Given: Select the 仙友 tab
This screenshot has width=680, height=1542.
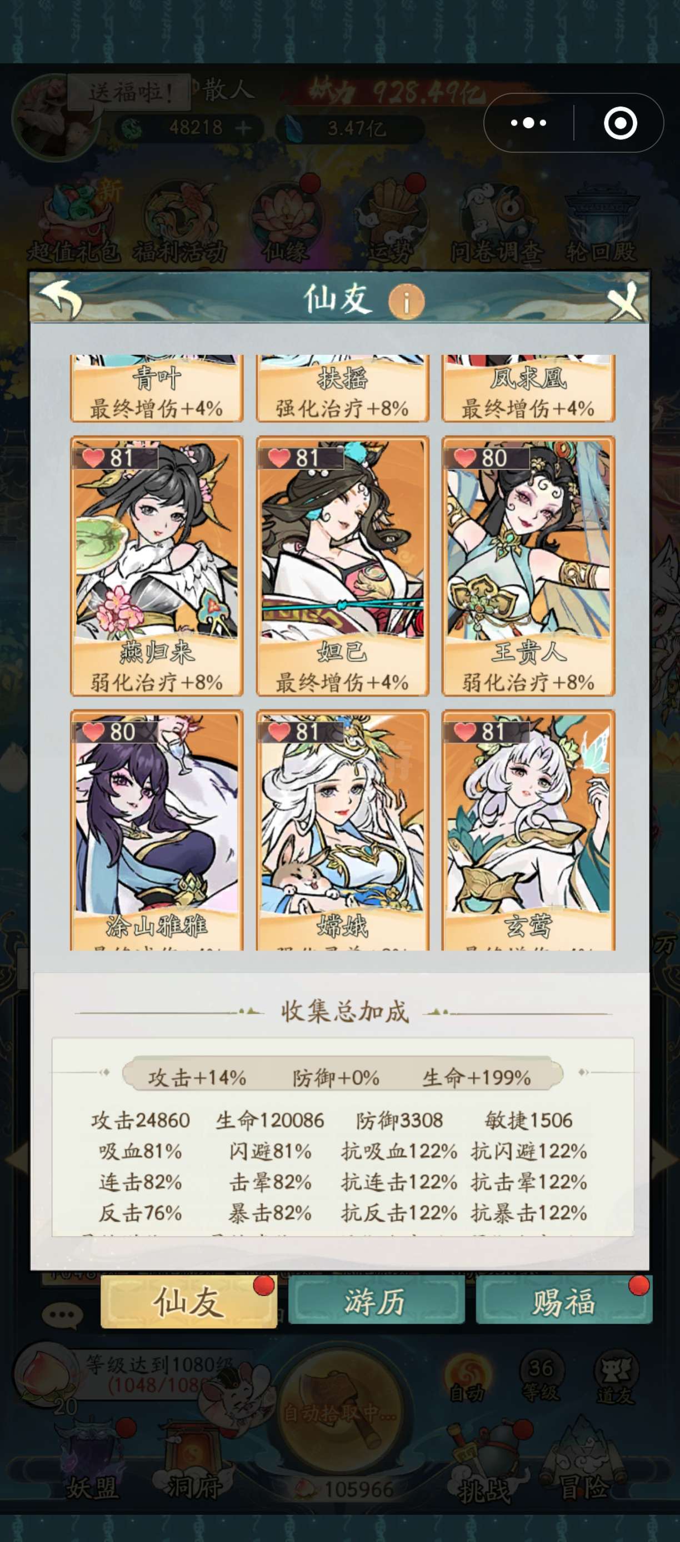Looking at the screenshot, I should coord(188,1302).
